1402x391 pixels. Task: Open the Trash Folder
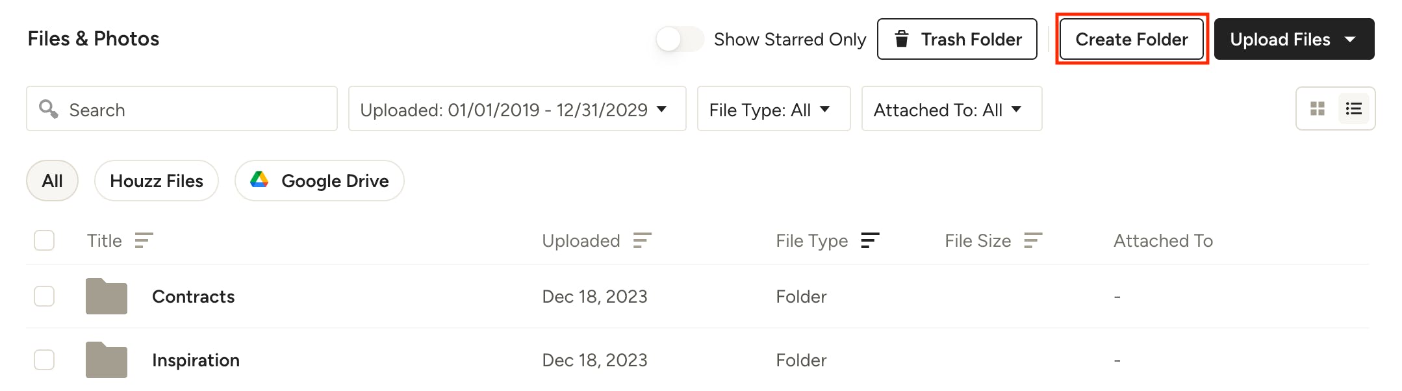(x=957, y=40)
